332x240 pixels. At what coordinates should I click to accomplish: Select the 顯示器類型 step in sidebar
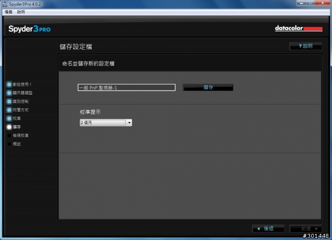[x=22, y=93]
